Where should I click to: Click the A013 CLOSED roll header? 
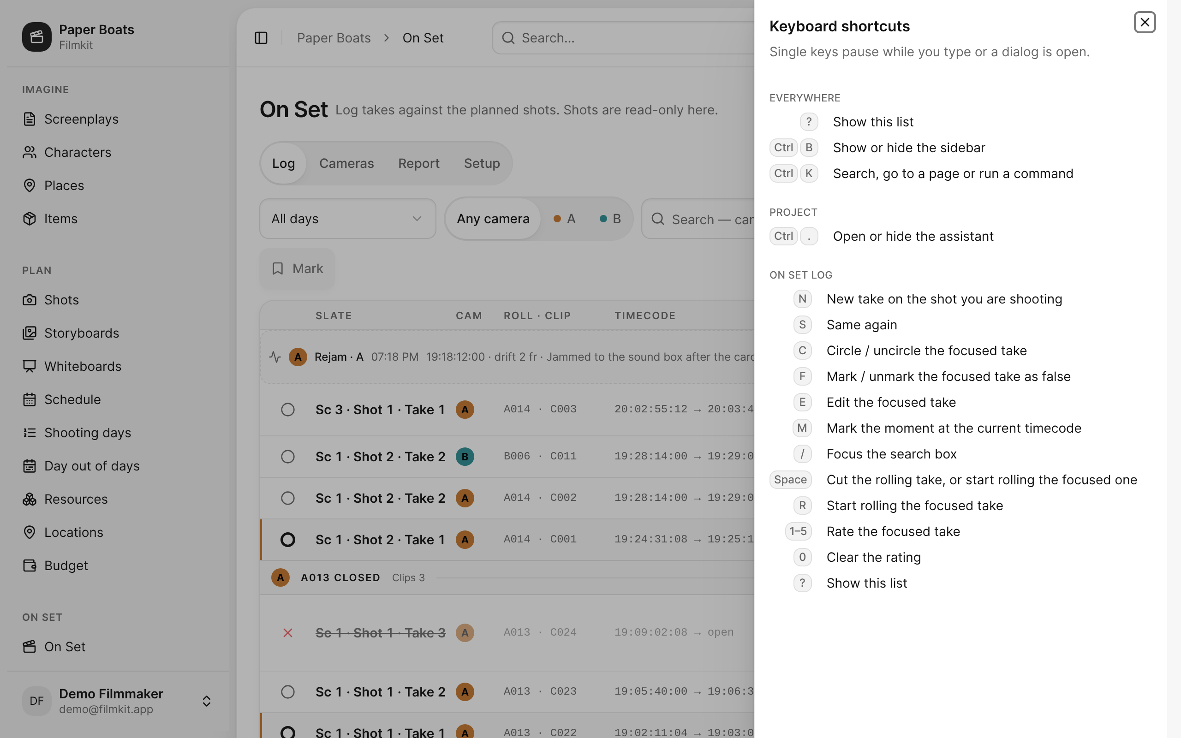tap(507, 577)
